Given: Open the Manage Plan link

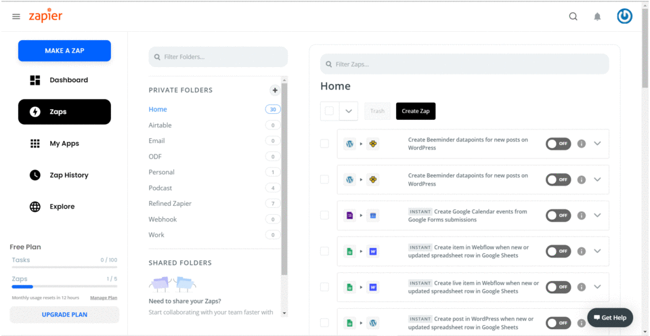Looking at the screenshot, I should coord(104,298).
